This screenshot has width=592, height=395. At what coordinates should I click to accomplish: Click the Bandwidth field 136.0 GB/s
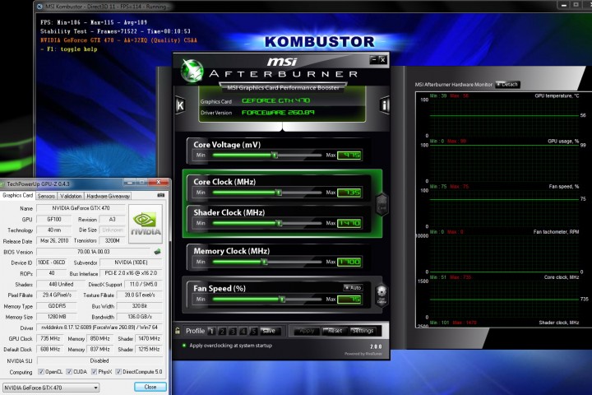tap(140, 317)
